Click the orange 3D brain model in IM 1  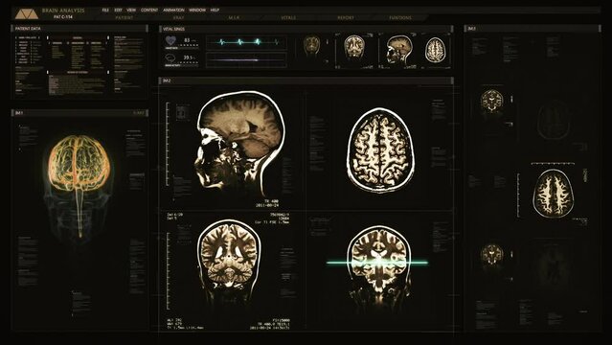[x=79, y=163]
